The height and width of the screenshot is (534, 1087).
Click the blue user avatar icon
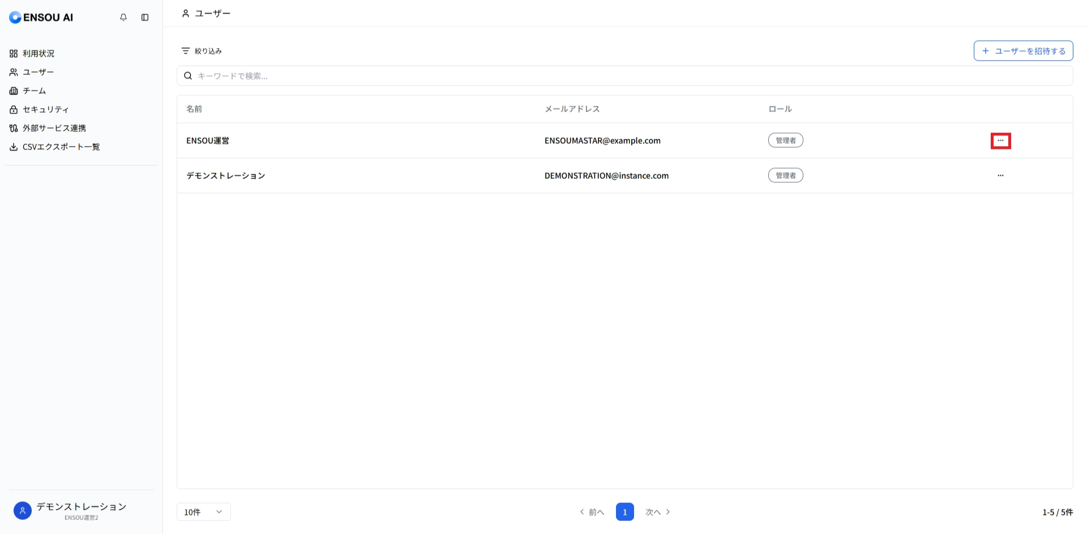[23, 511]
